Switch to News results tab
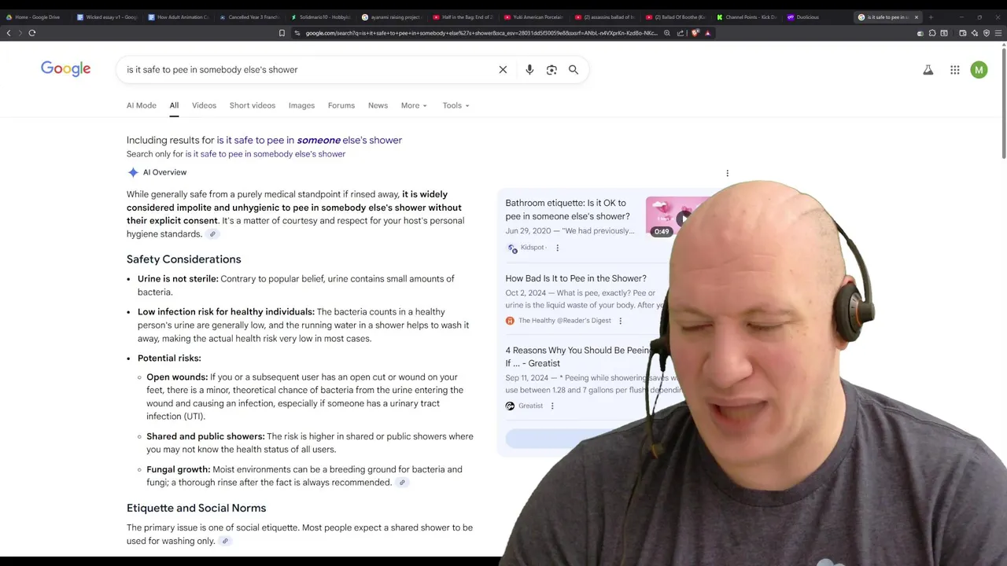The height and width of the screenshot is (566, 1007). pos(378,105)
